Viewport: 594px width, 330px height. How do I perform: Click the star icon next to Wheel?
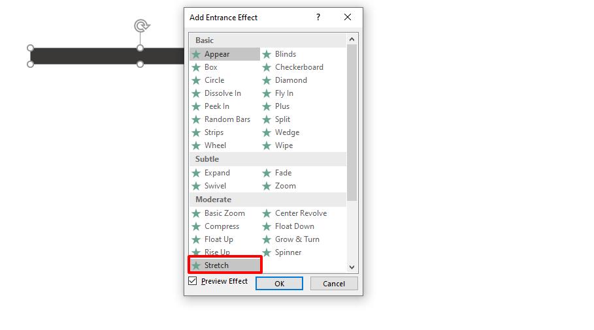coord(196,145)
